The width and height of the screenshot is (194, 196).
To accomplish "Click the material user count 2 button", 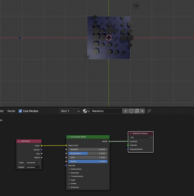I will (125, 111).
